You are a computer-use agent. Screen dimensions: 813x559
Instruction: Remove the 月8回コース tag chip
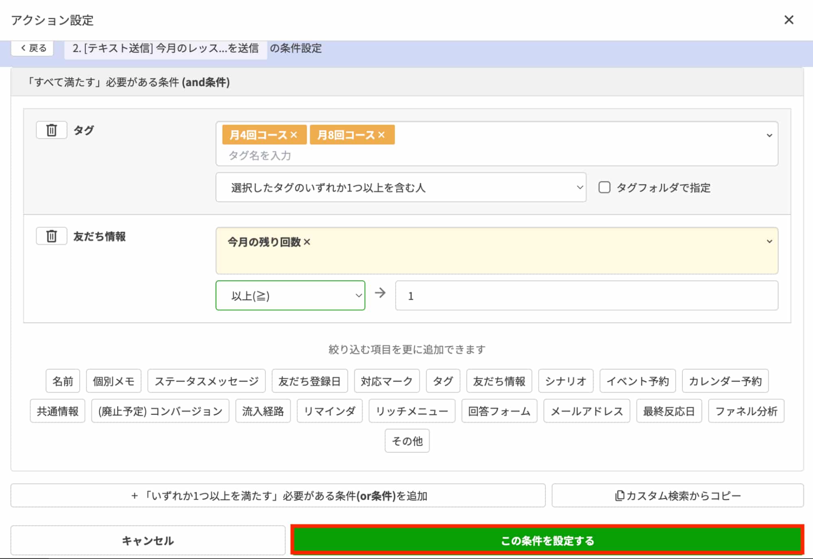point(381,135)
